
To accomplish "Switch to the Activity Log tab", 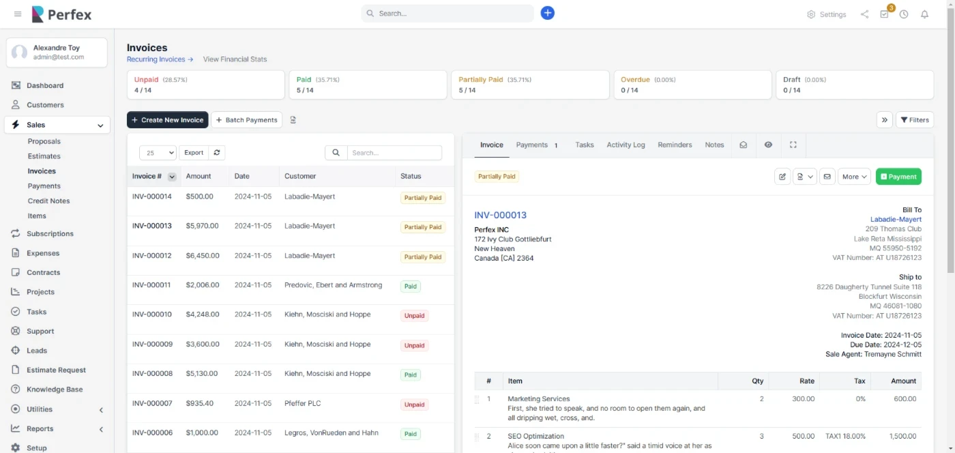I will [x=626, y=145].
